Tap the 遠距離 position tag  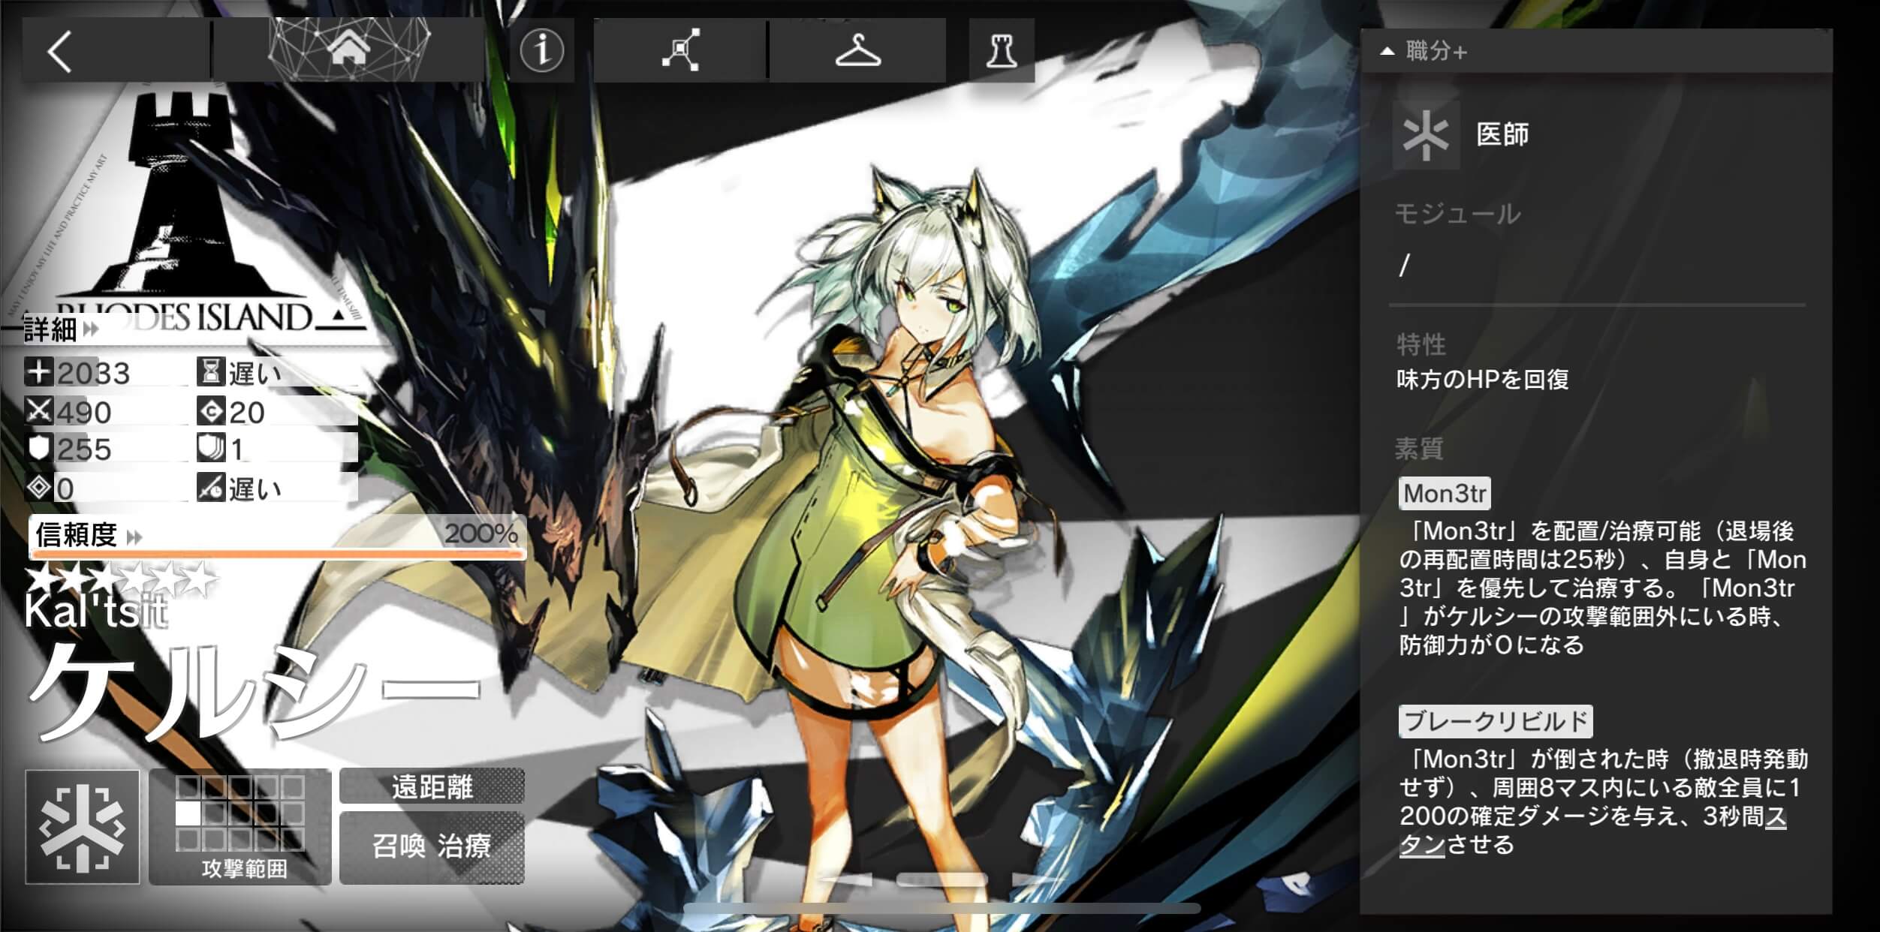click(432, 786)
